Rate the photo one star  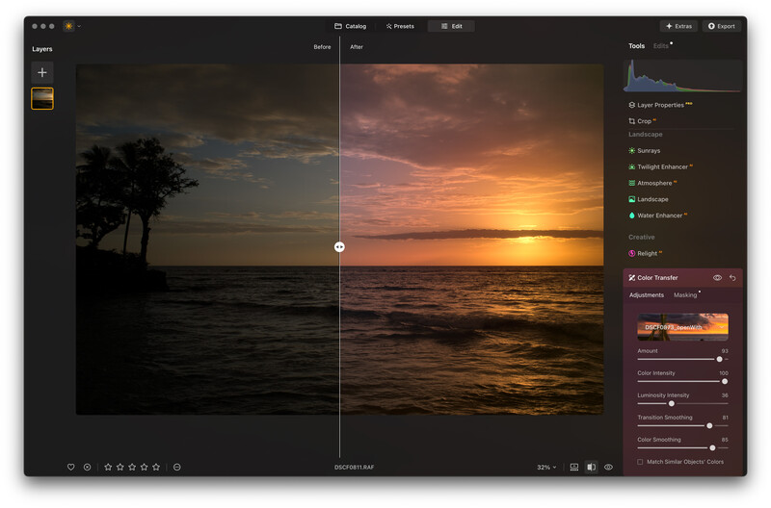108,468
